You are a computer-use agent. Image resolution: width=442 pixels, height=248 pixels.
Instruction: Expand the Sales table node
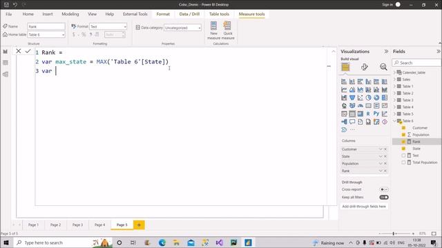coord(394,80)
